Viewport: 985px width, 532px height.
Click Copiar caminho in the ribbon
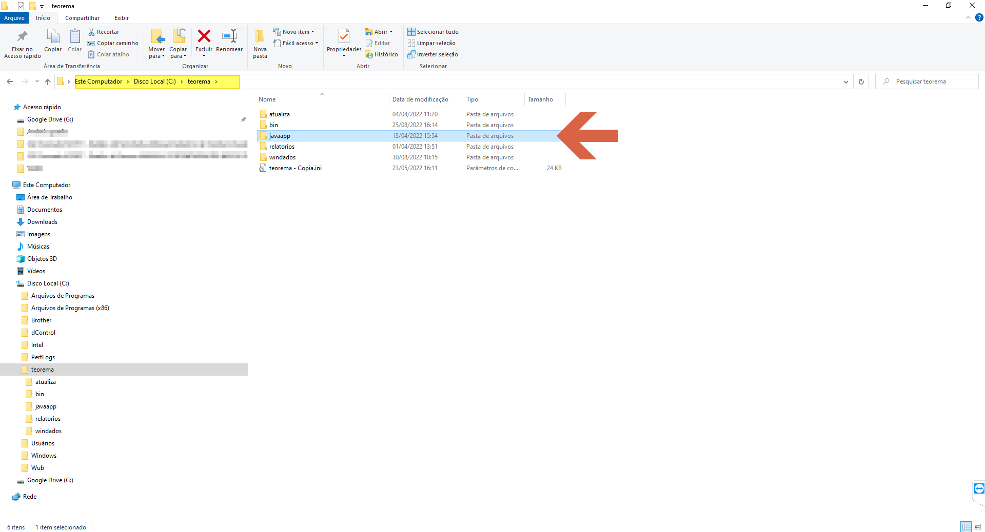(113, 43)
